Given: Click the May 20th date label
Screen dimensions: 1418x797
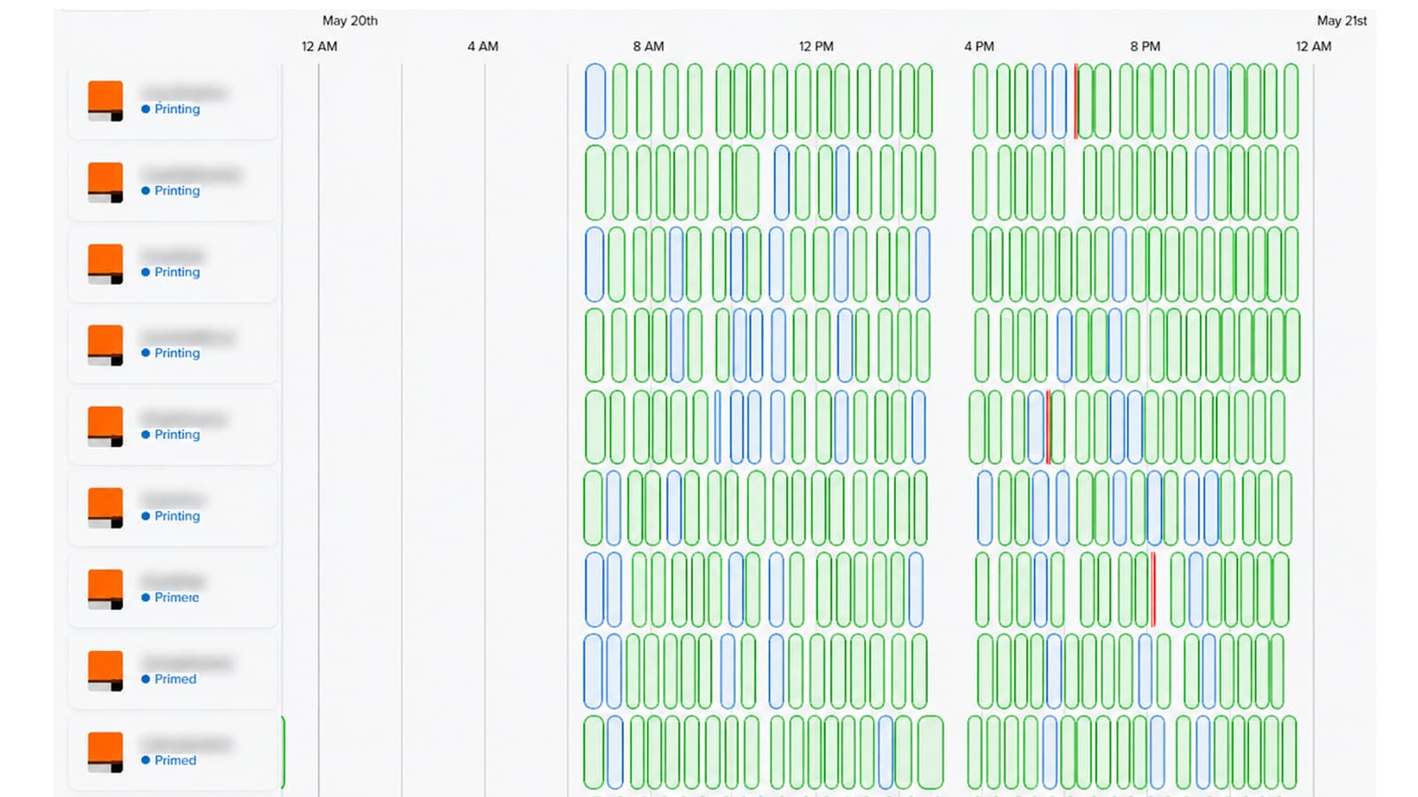Looking at the screenshot, I should (x=350, y=20).
